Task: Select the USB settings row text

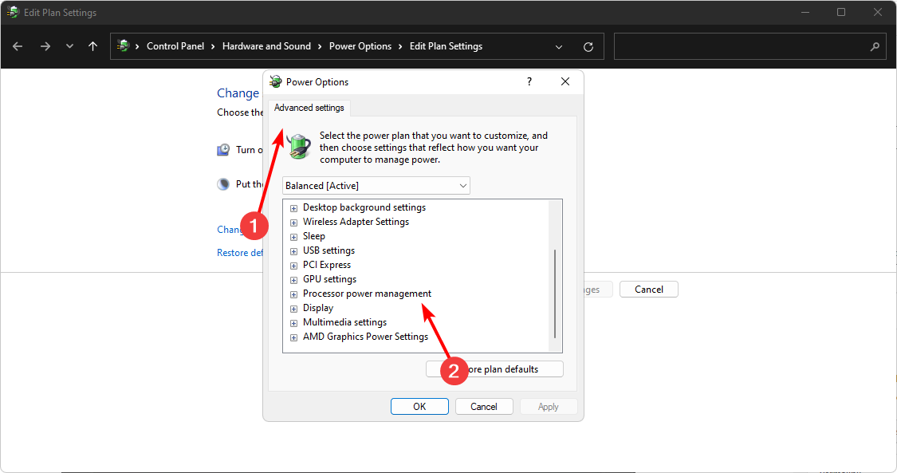Action: pyautogui.click(x=329, y=250)
